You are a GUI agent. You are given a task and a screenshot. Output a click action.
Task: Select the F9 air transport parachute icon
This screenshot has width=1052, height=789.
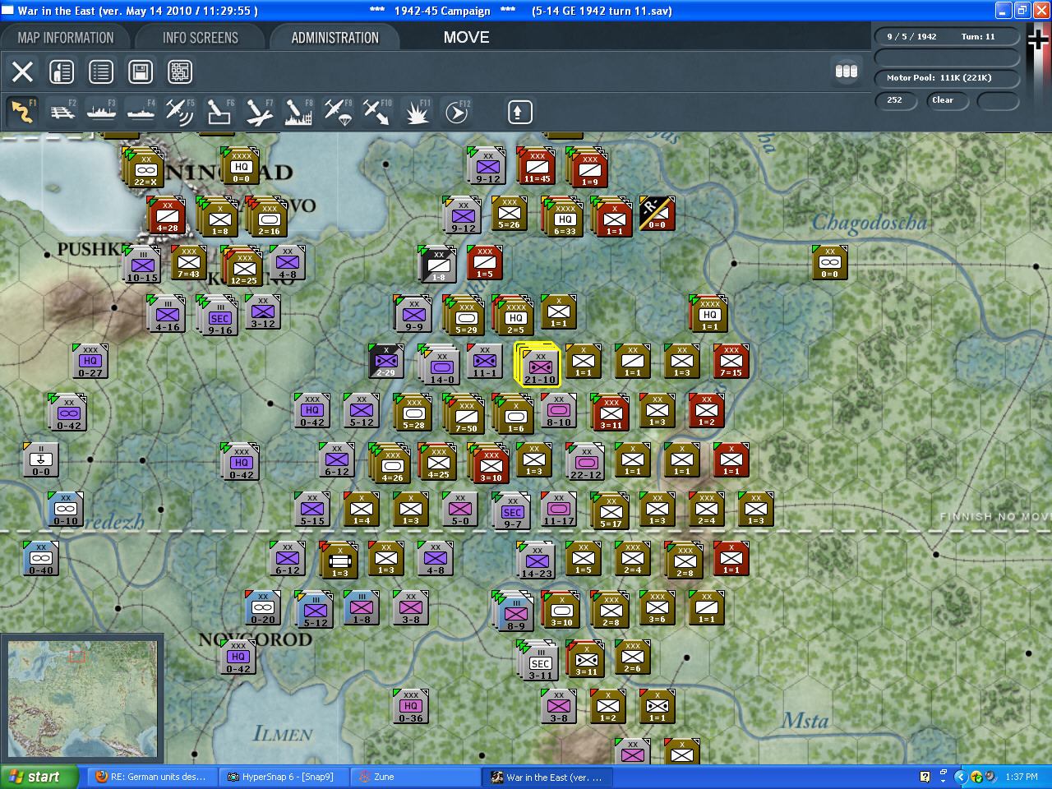coord(338,112)
